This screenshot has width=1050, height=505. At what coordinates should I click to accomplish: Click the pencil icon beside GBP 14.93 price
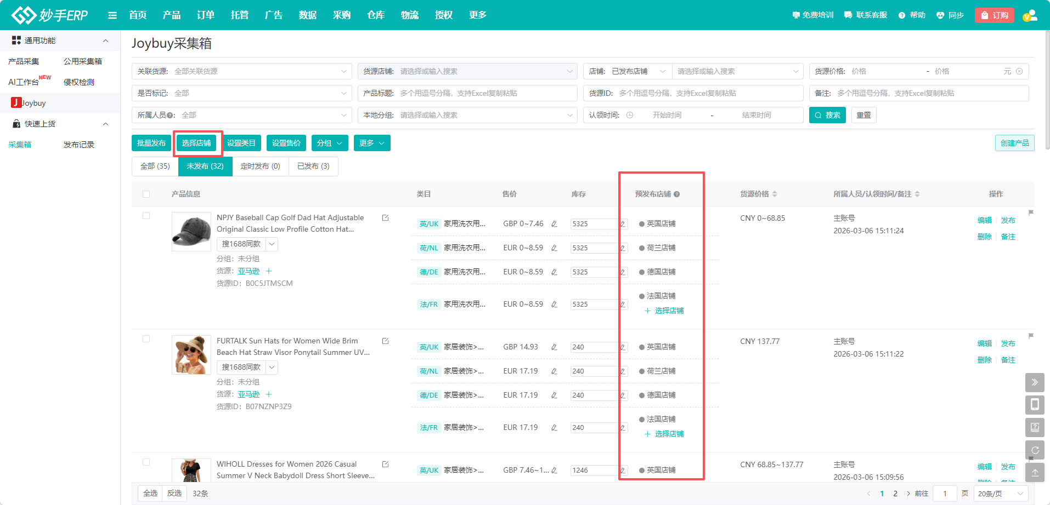(x=554, y=347)
